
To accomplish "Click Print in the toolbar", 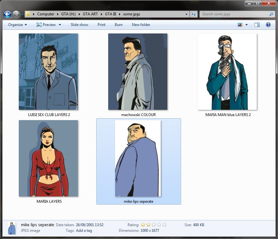I will 101,25.
